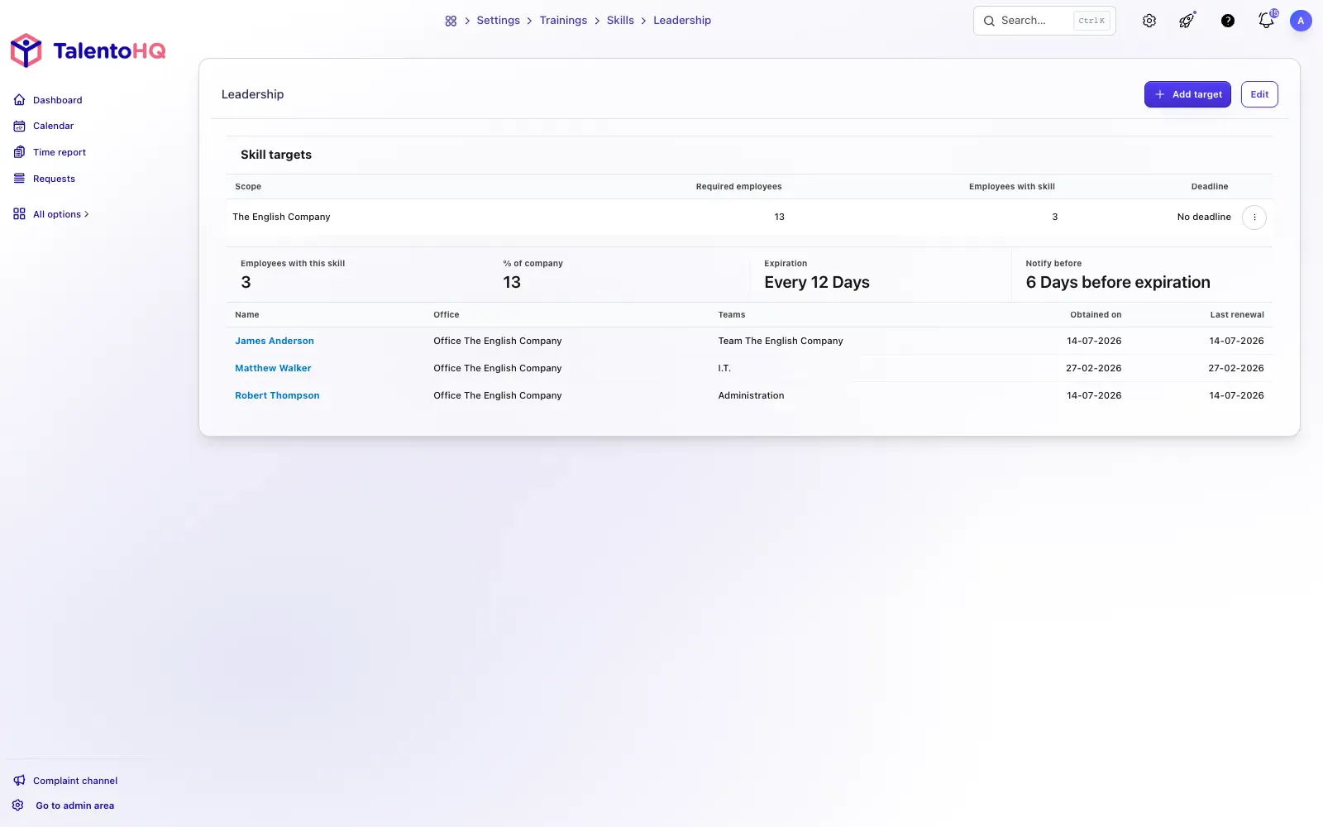1323x827 pixels.
Task: Click The English Company scope cell
Action: (281, 217)
